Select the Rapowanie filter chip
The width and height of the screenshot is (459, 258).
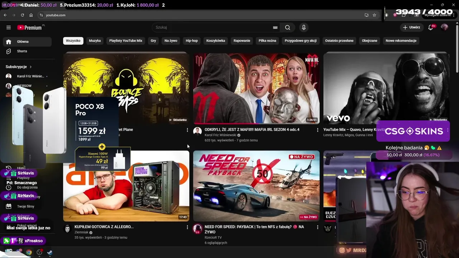(242, 41)
